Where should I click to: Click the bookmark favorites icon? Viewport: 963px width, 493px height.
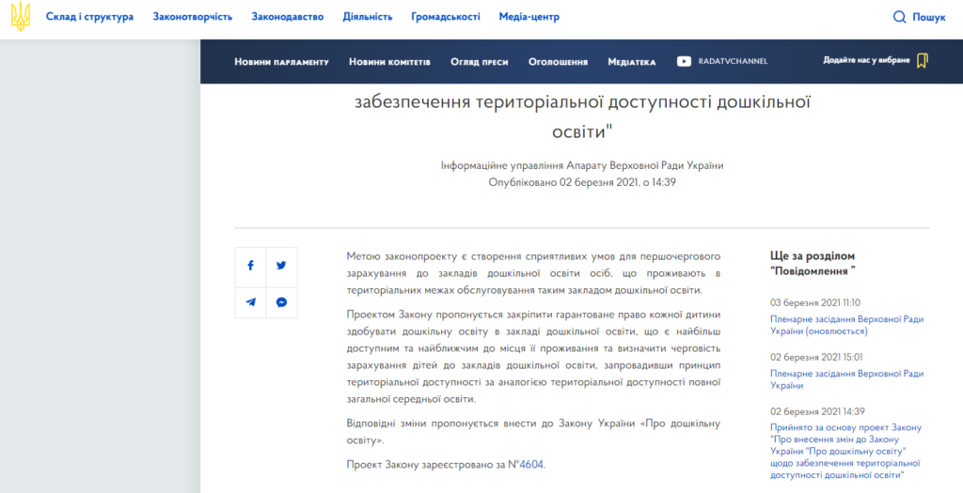point(923,61)
